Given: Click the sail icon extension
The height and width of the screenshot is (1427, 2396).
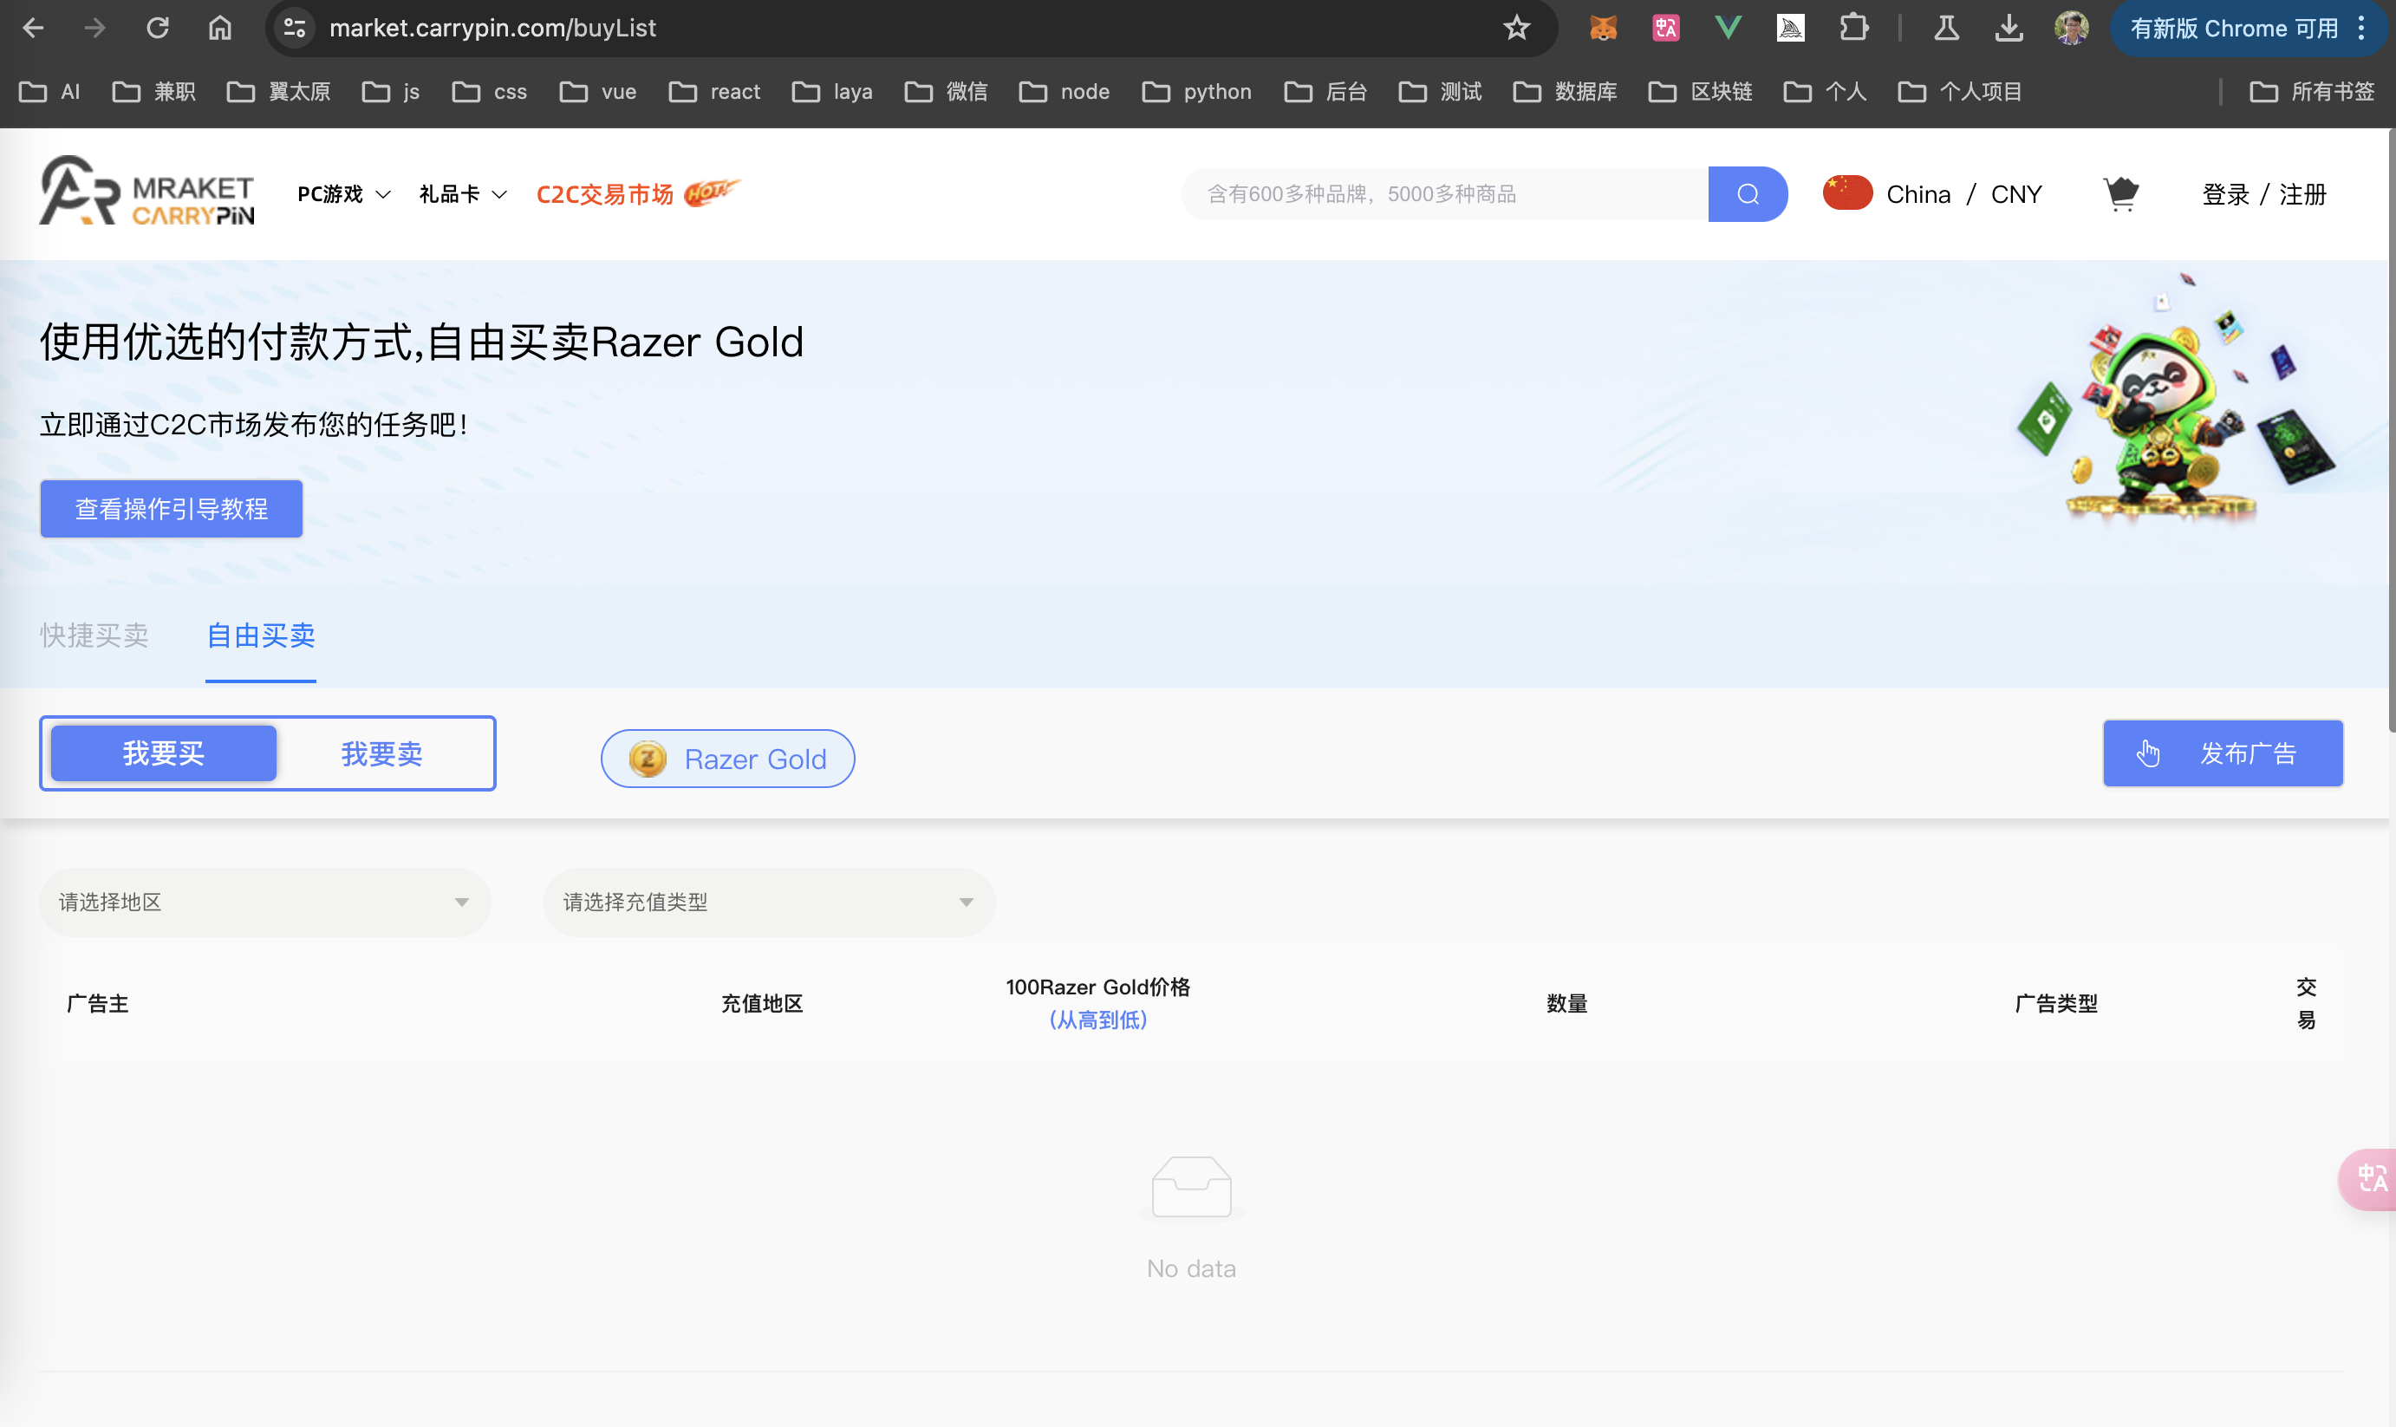Looking at the screenshot, I should click(x=1790, y=28).
